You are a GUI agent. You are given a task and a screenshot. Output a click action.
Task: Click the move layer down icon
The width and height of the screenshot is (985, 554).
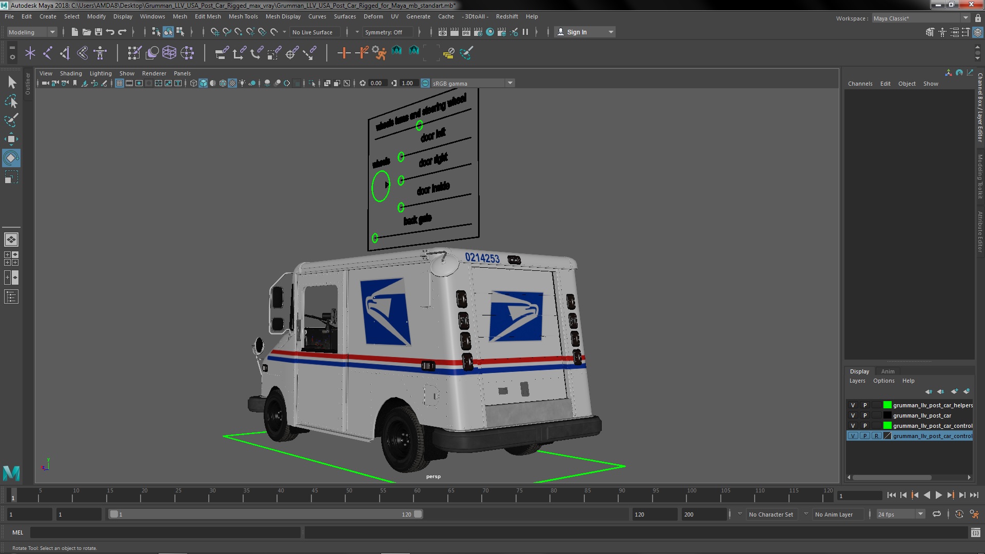[941, 391]
